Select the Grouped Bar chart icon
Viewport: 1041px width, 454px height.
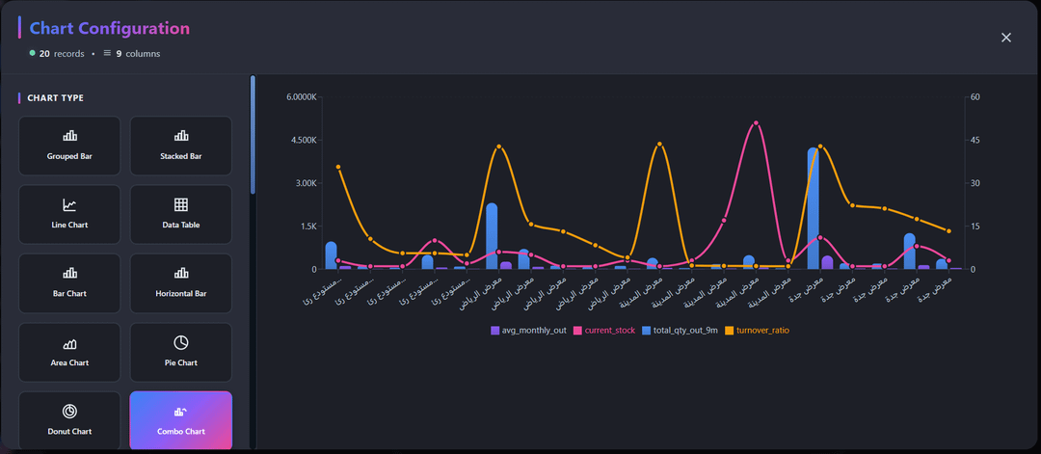[x=69, y=136]
